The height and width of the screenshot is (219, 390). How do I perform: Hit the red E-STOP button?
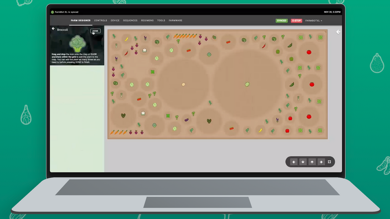(x=296, y=21)
